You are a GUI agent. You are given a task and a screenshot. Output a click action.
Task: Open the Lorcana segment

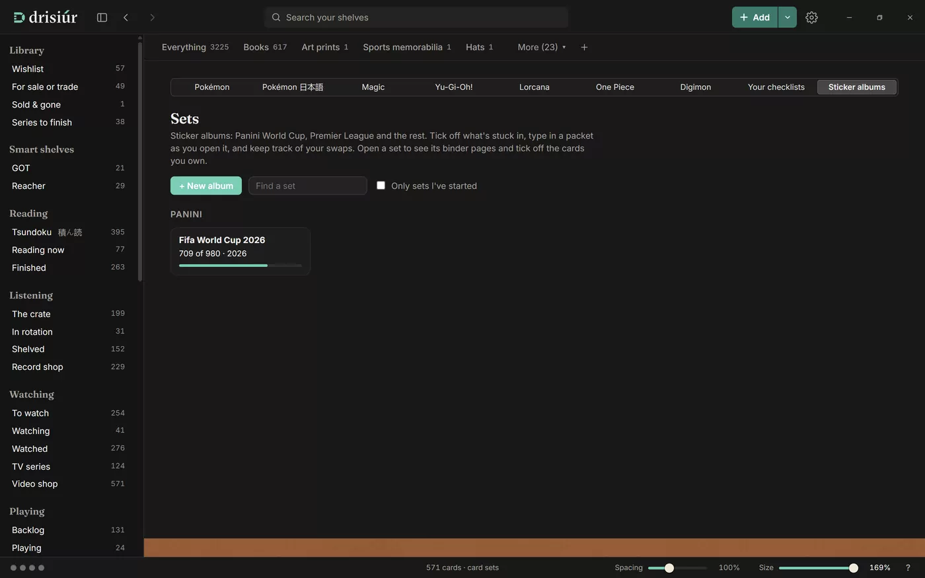[535, 87]
